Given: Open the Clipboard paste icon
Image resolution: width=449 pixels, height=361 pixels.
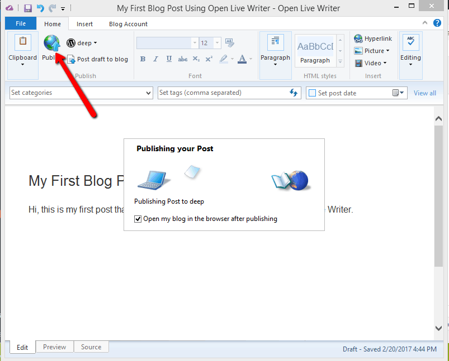Looking at the screenshot, I should point(22,42).
